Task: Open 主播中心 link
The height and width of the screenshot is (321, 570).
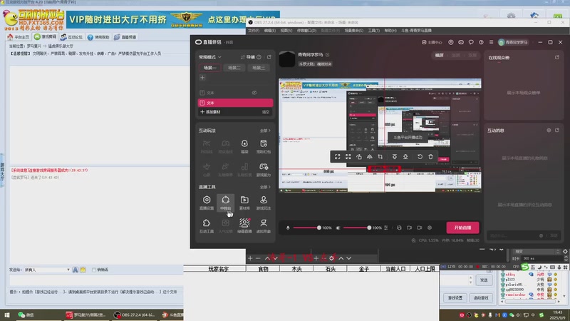Action: point(432,42)
